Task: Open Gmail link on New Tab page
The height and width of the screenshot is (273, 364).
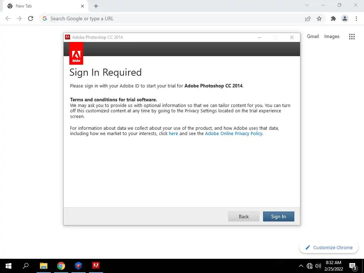Action: click(313, 37)
